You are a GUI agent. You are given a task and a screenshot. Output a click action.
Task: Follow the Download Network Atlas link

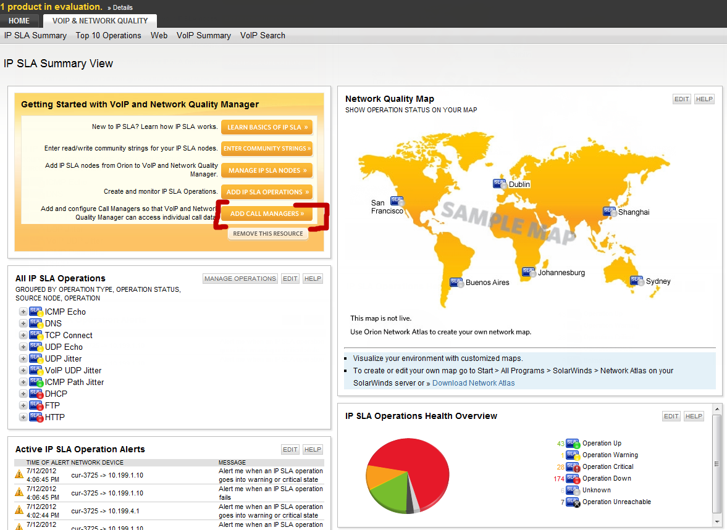click(x=473, y=383)
